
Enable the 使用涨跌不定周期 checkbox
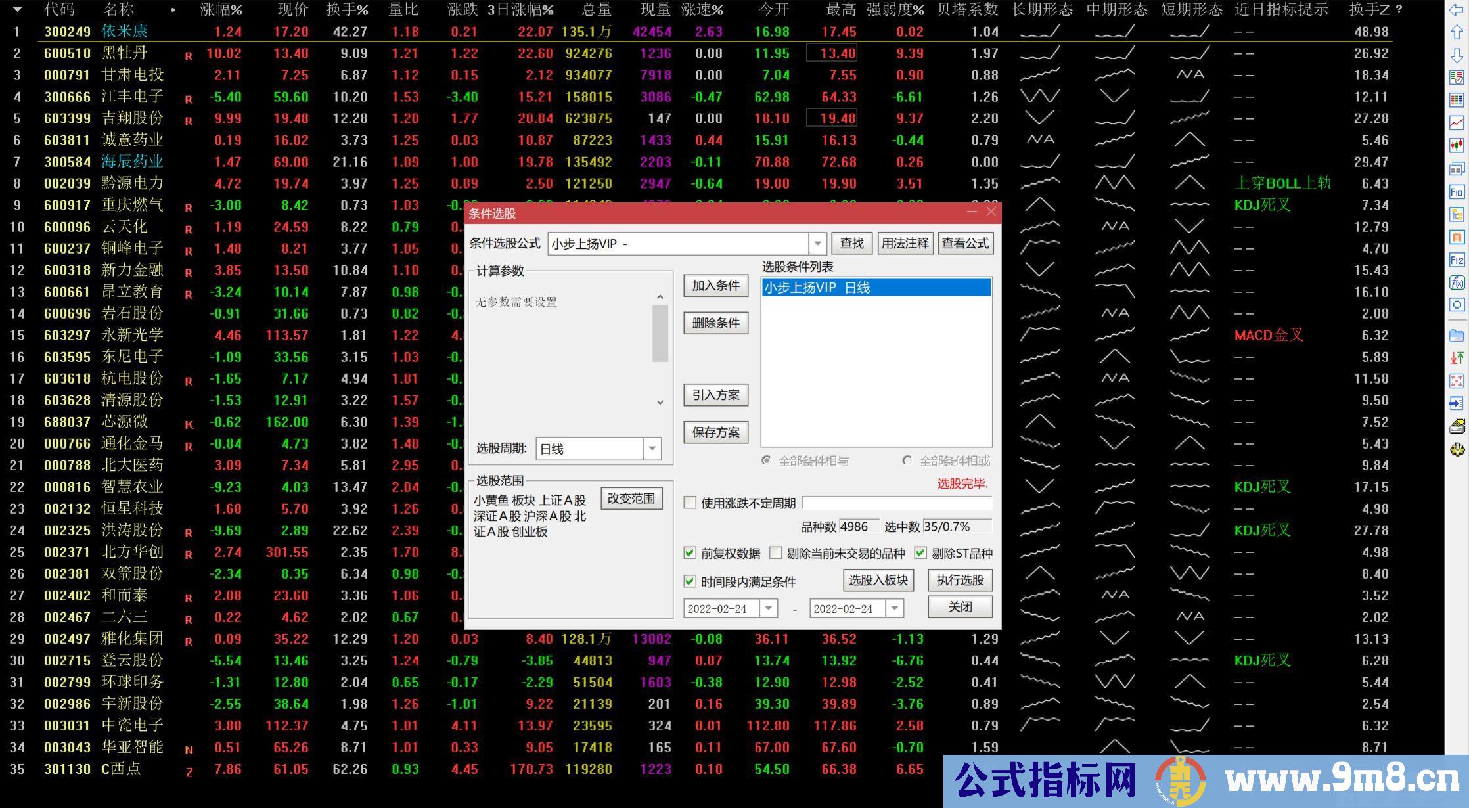[x=690, y=503]
